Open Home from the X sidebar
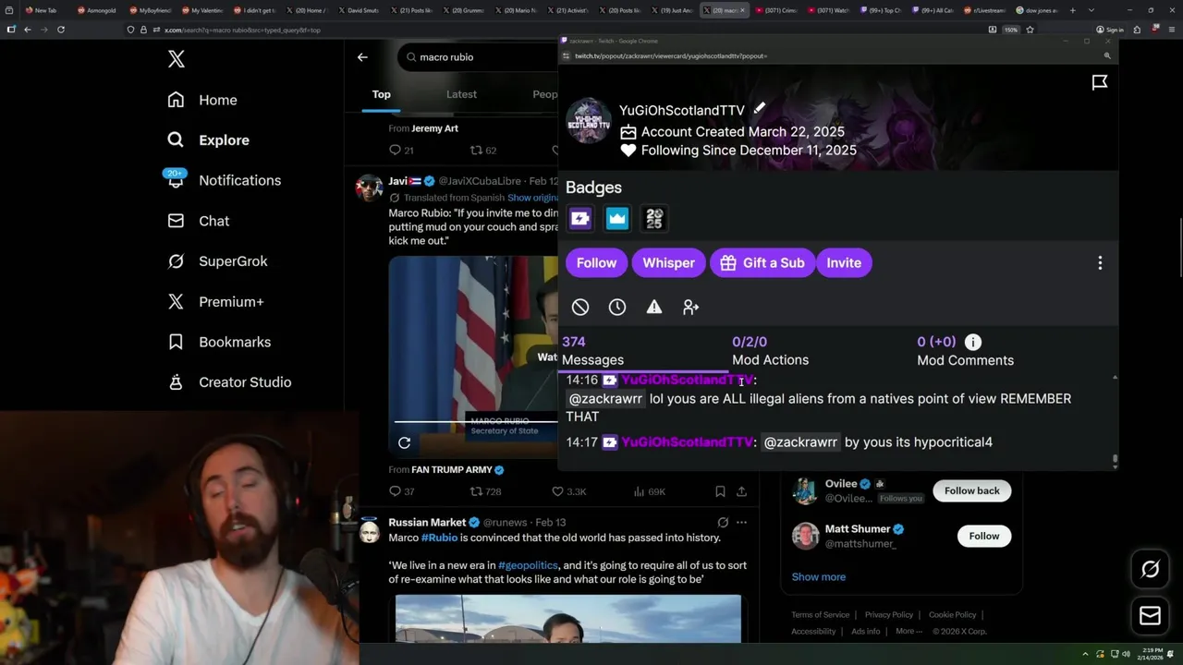The height and width of the screenshot is (665, 1183). click(x=201, y=100)
